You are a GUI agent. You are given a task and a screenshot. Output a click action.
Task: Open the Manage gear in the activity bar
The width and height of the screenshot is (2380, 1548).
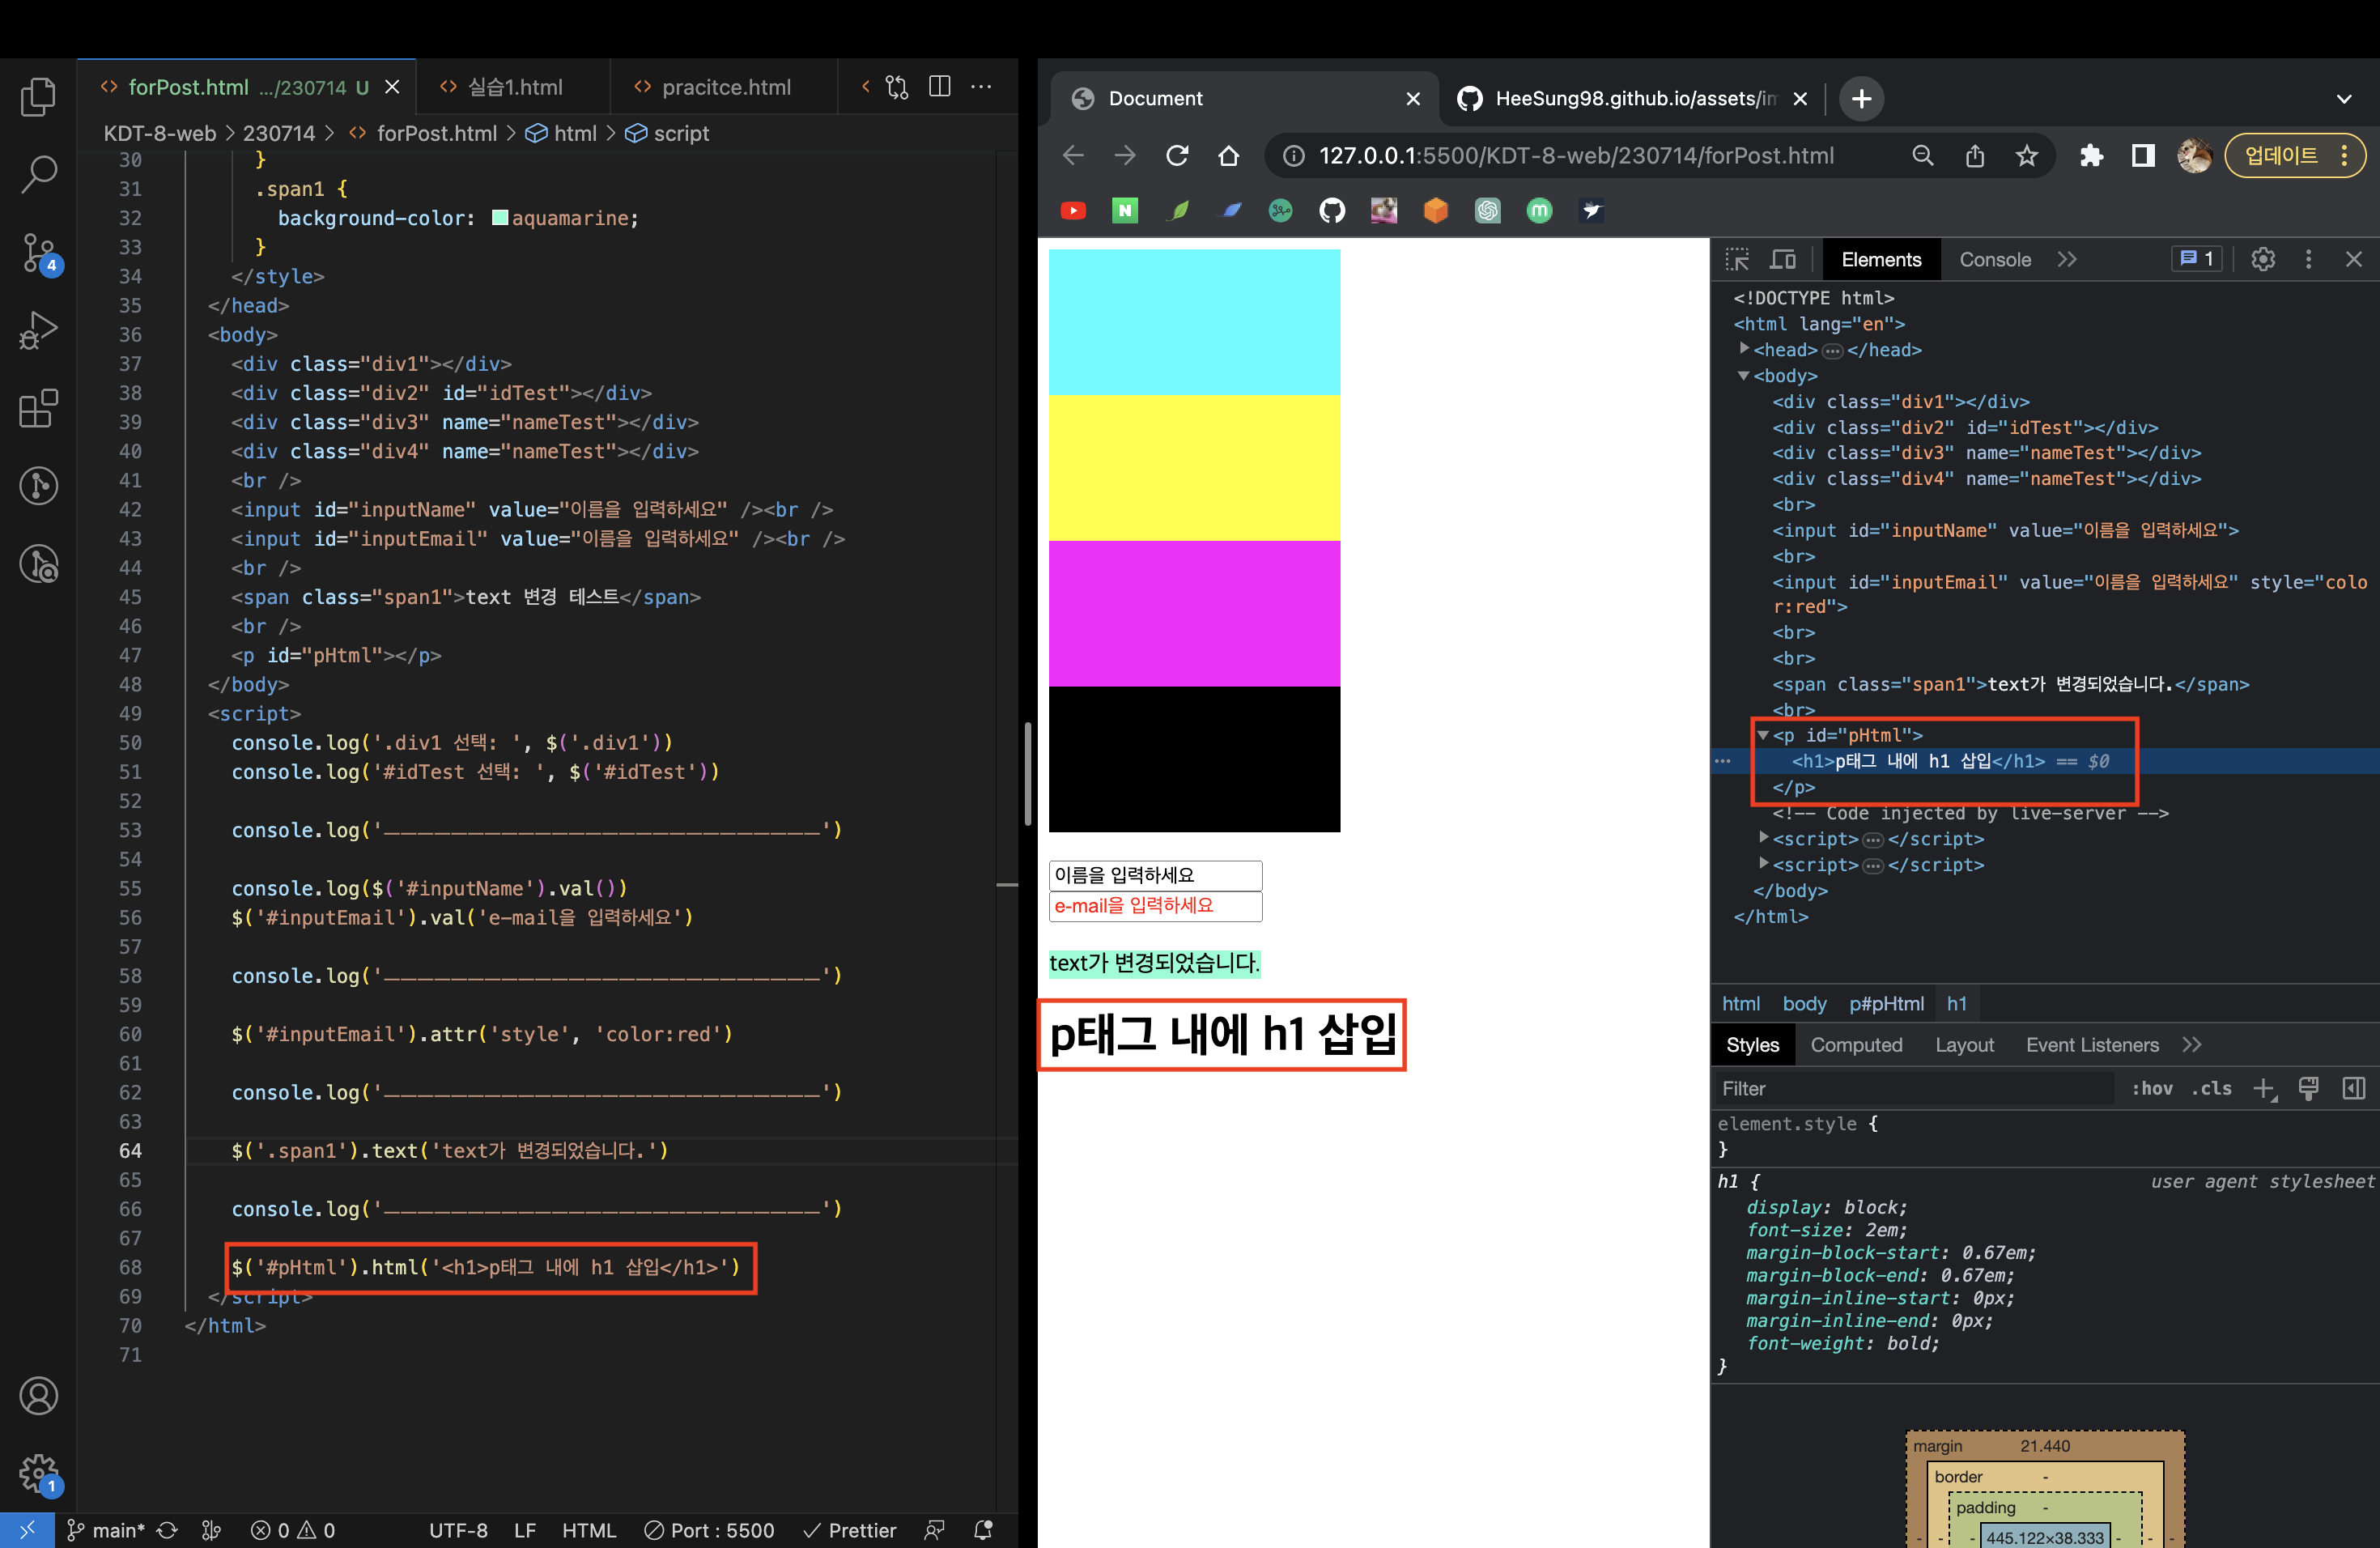40,1474
